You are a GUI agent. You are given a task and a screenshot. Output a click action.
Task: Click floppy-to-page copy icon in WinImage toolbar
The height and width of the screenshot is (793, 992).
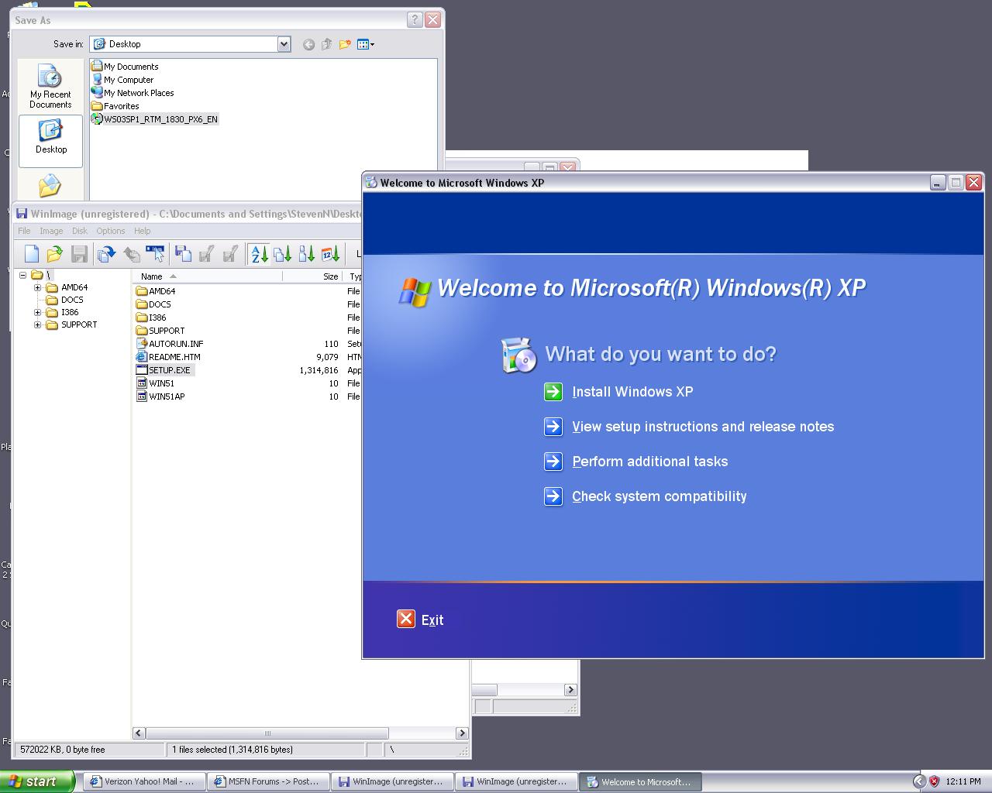183,253
